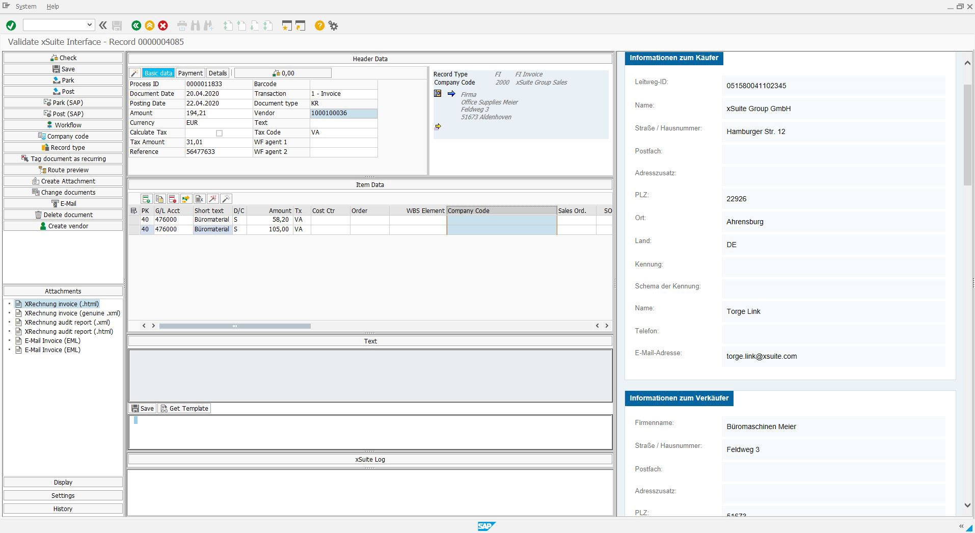Click the vendor address display icon

click(x=438, y=94)
